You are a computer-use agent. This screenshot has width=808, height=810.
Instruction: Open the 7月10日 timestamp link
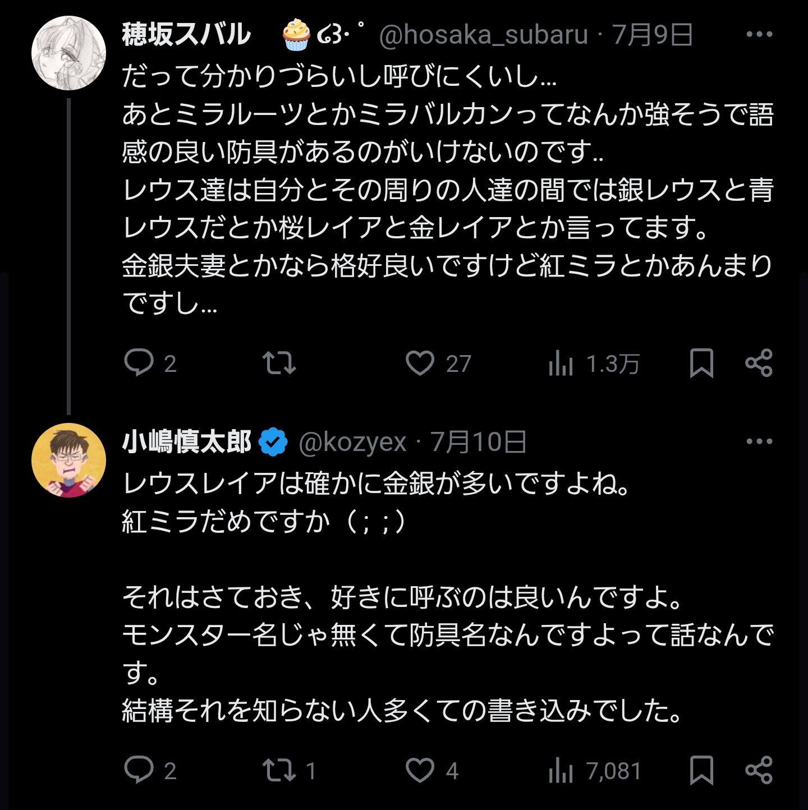click(x=479, y=443)
